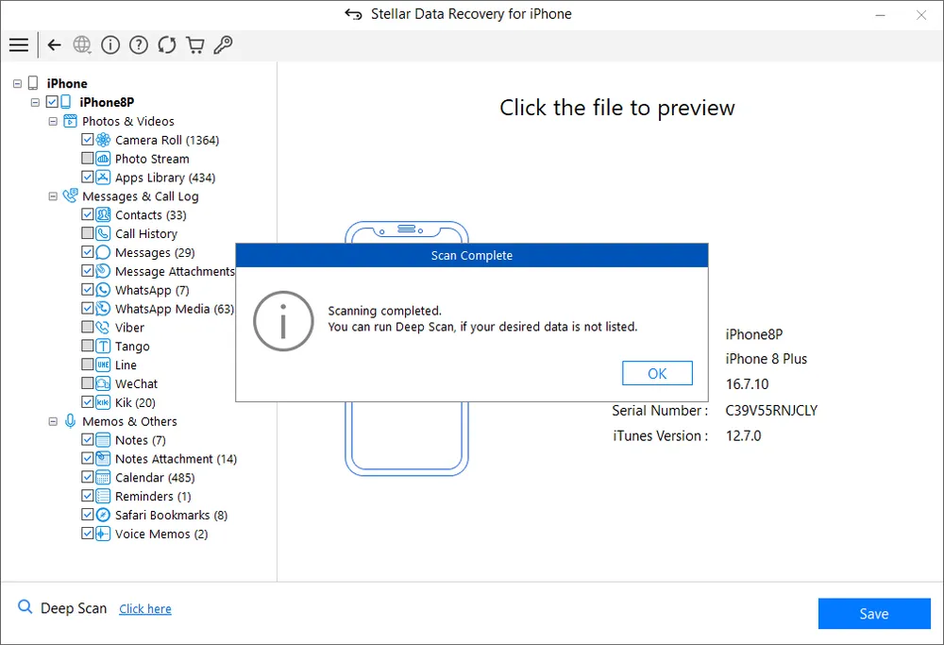
Task: Click the key activation icon
Action: (x=224, y=44)
